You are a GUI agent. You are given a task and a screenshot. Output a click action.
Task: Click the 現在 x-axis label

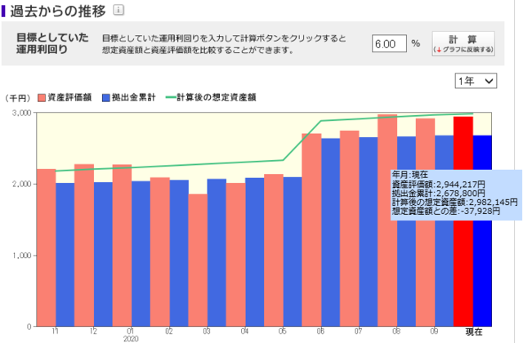coord(474,332)
